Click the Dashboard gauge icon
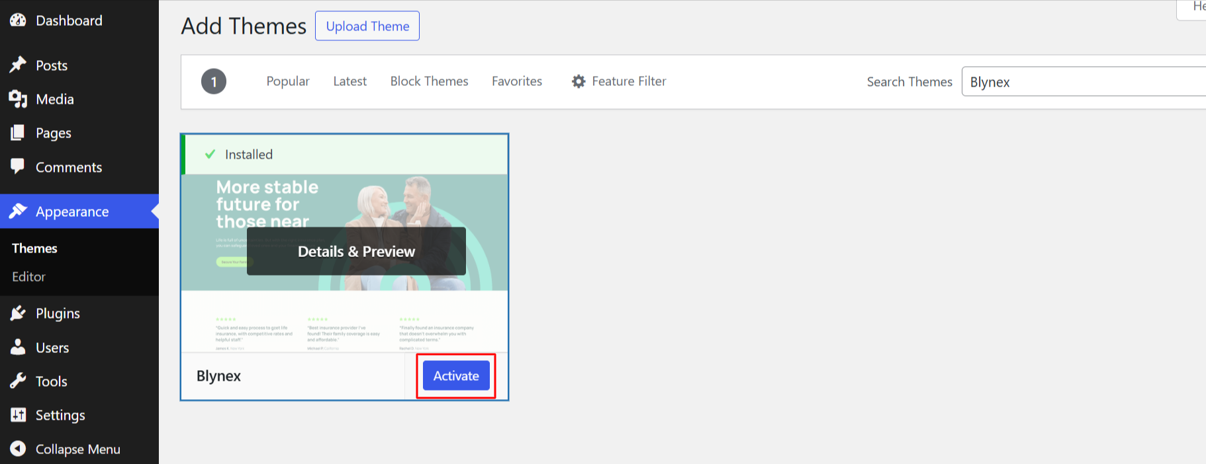1206x464 pixels. tap(18, 20)
